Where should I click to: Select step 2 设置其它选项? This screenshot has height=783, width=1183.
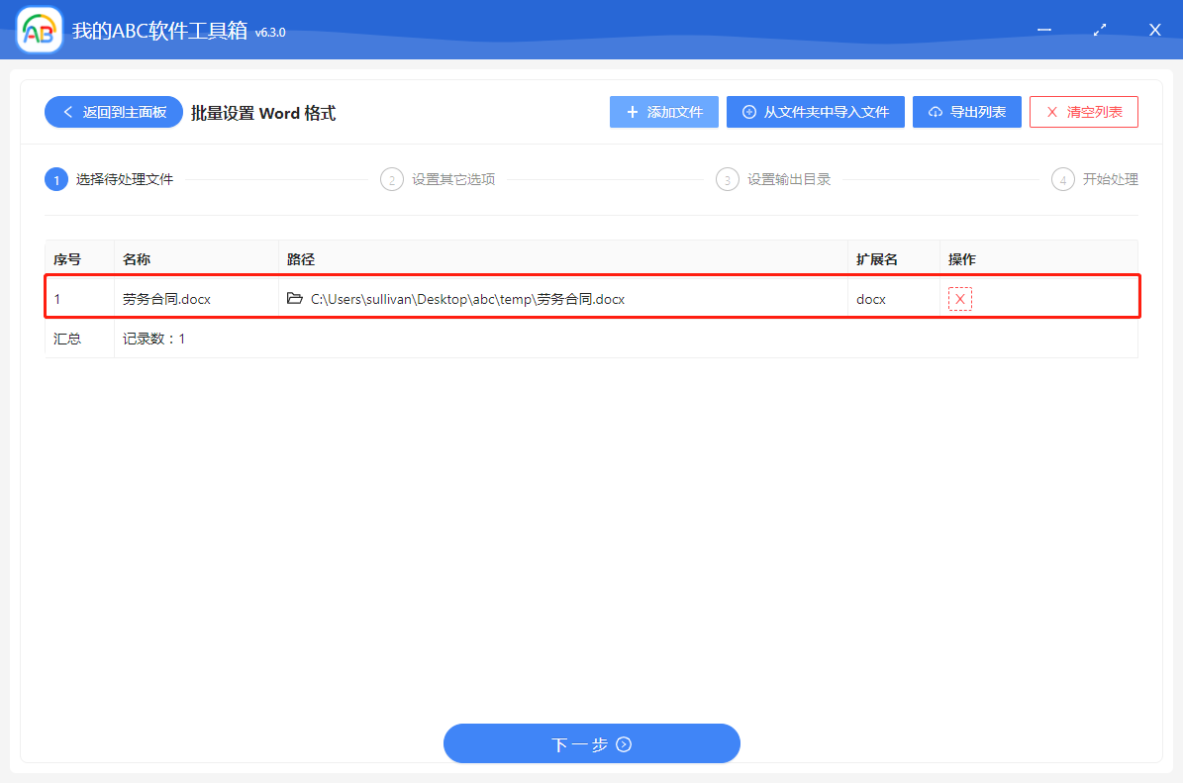point(392,179)
